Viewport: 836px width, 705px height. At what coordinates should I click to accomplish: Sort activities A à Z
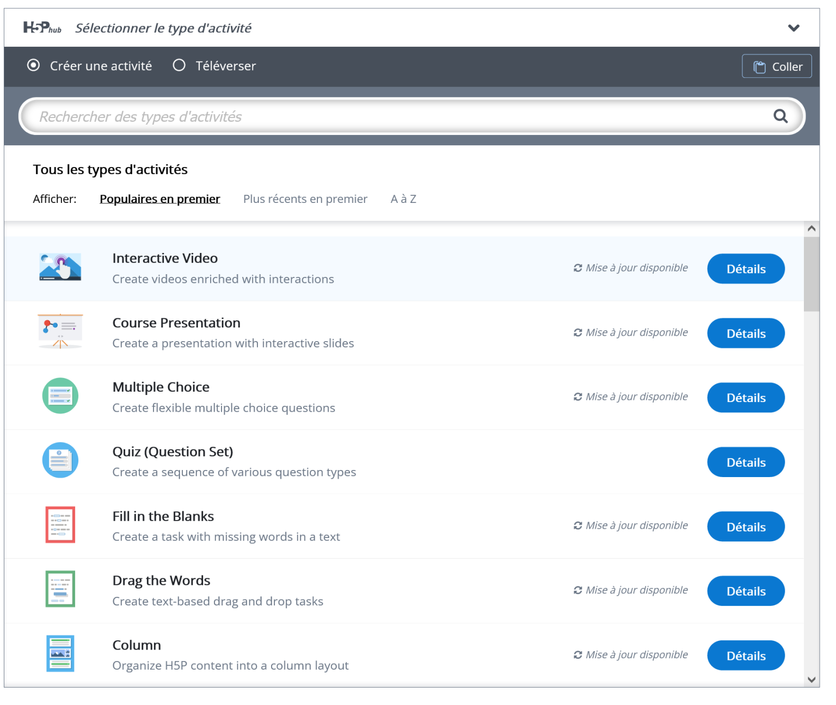point(403,199)
